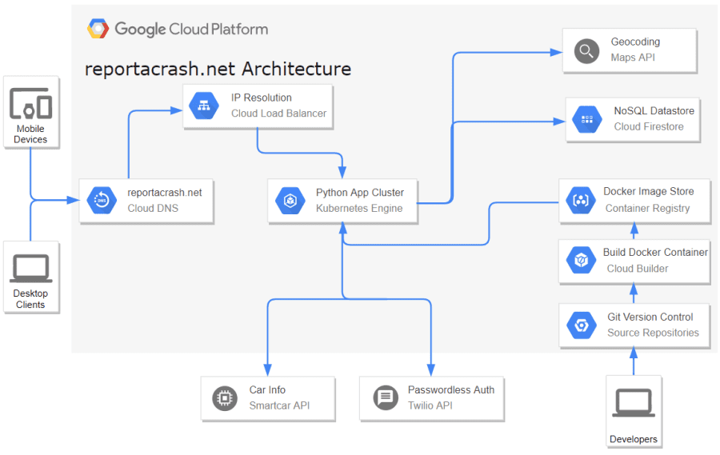Click the Smartcar API chip icon
Image resolution: width=720 pixels, height=455 pixels.
[225, 398]
